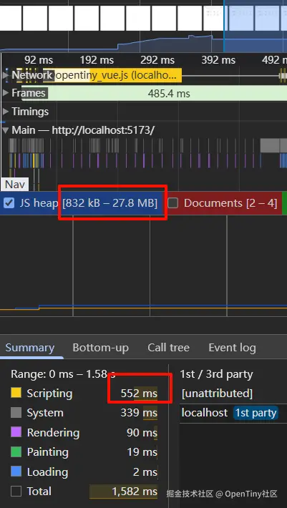Click the Painting 19 ms value
287x508 pixels.
coord(142,452)
